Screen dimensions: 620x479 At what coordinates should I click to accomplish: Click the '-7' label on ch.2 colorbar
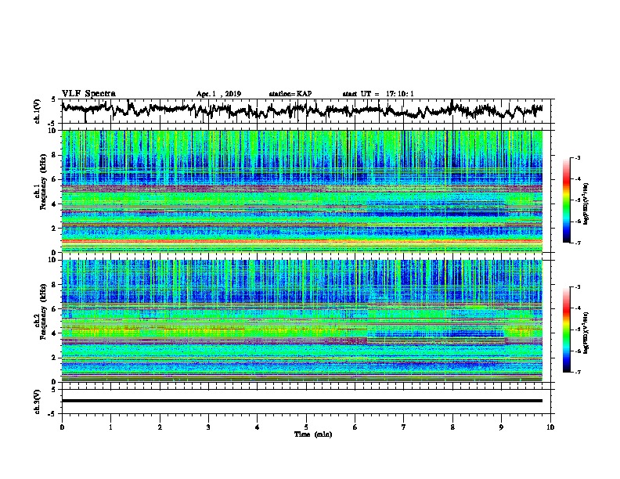click(x=576, y=373)
